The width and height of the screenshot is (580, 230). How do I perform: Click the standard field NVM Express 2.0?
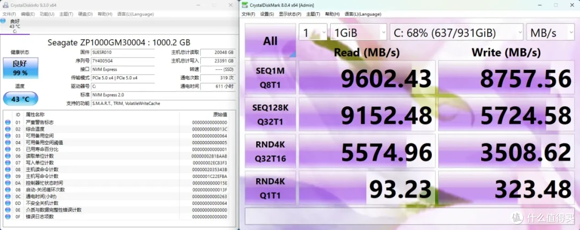[163, 95]
